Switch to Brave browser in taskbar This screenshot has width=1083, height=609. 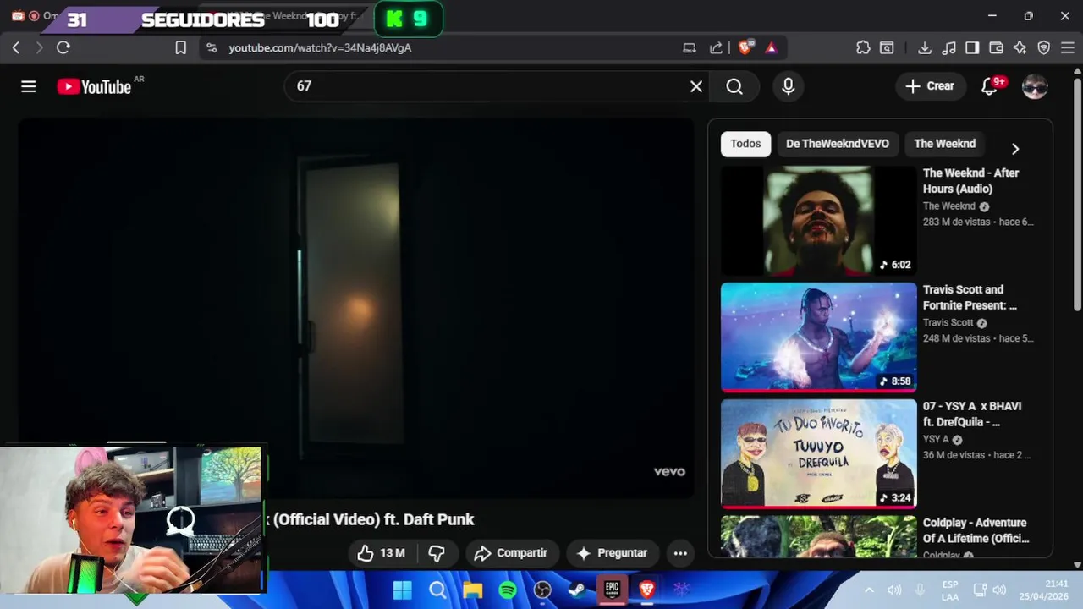647,590
